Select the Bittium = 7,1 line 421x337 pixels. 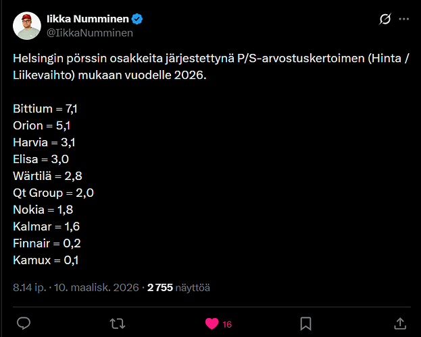click(45, 109)
